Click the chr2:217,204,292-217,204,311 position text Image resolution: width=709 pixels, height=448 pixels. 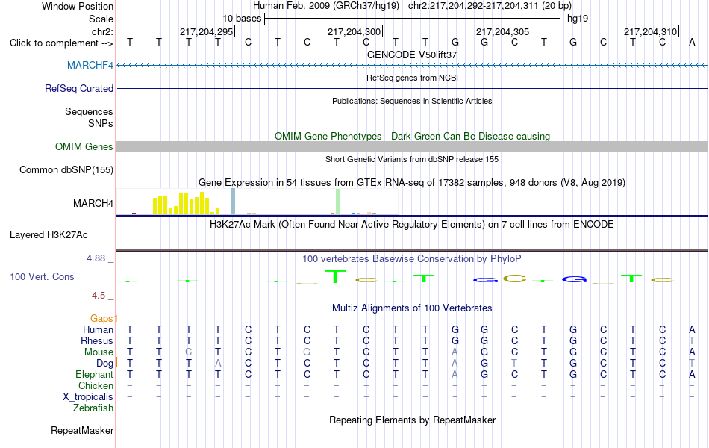point(490,6)
